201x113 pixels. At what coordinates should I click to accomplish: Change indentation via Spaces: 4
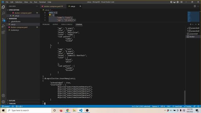155,106
